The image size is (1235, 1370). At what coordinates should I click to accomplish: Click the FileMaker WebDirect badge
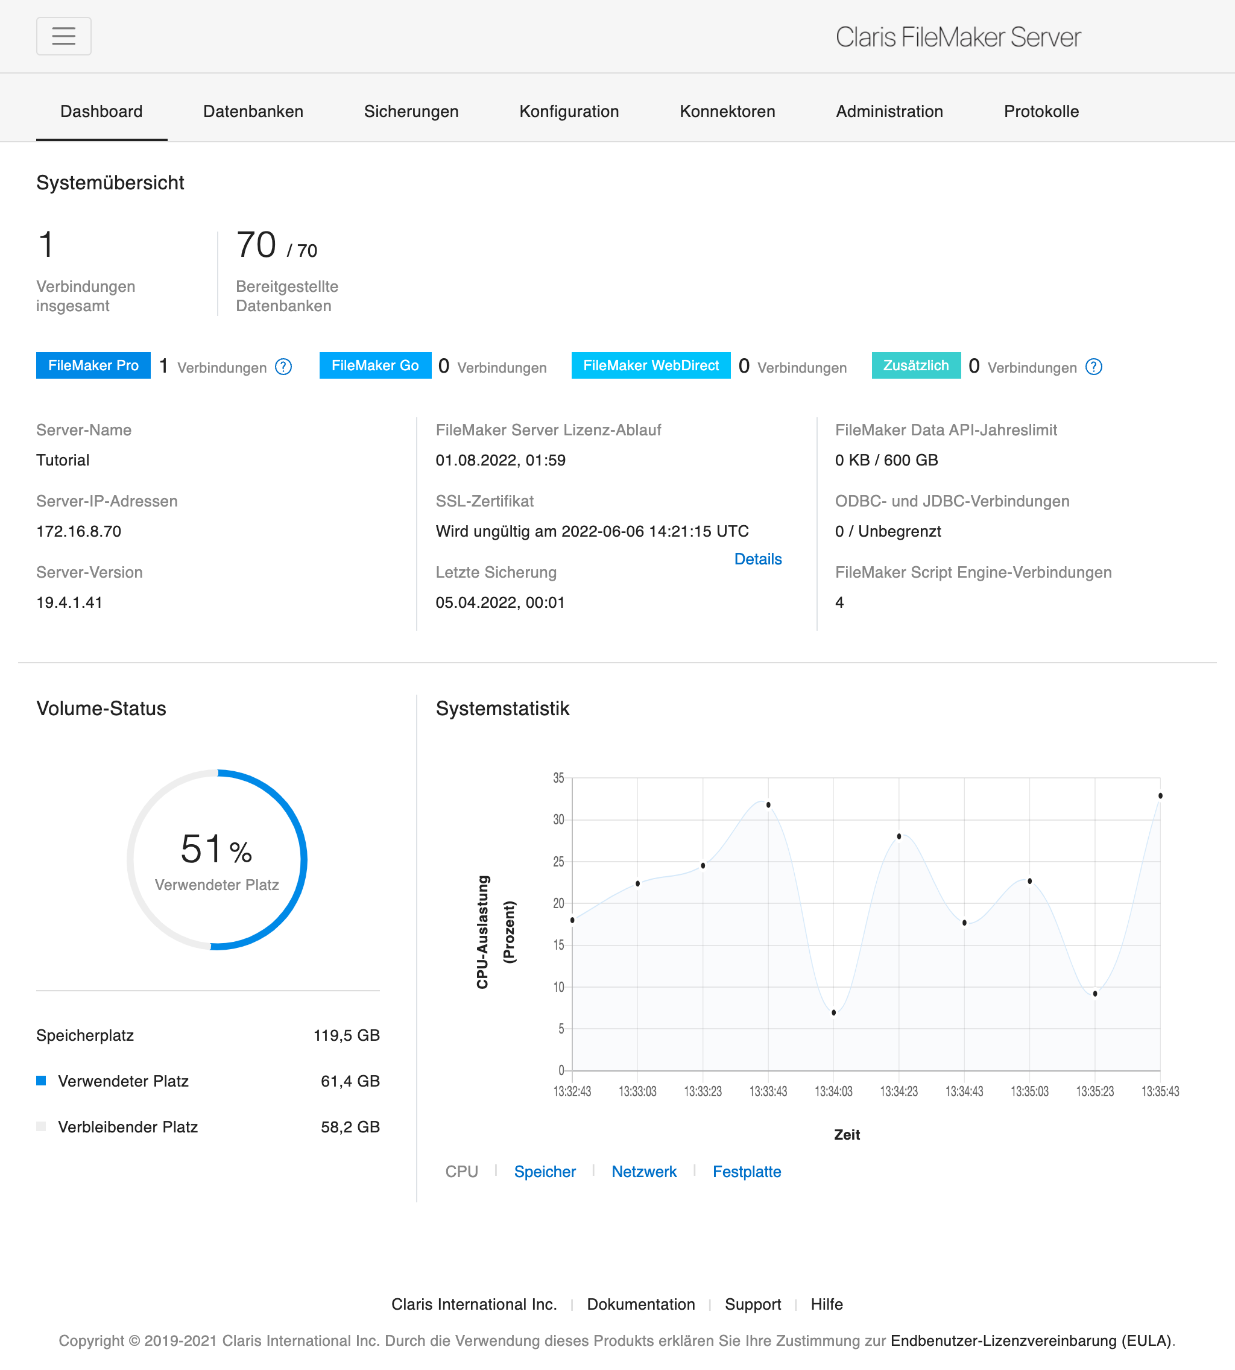point(651,366)
